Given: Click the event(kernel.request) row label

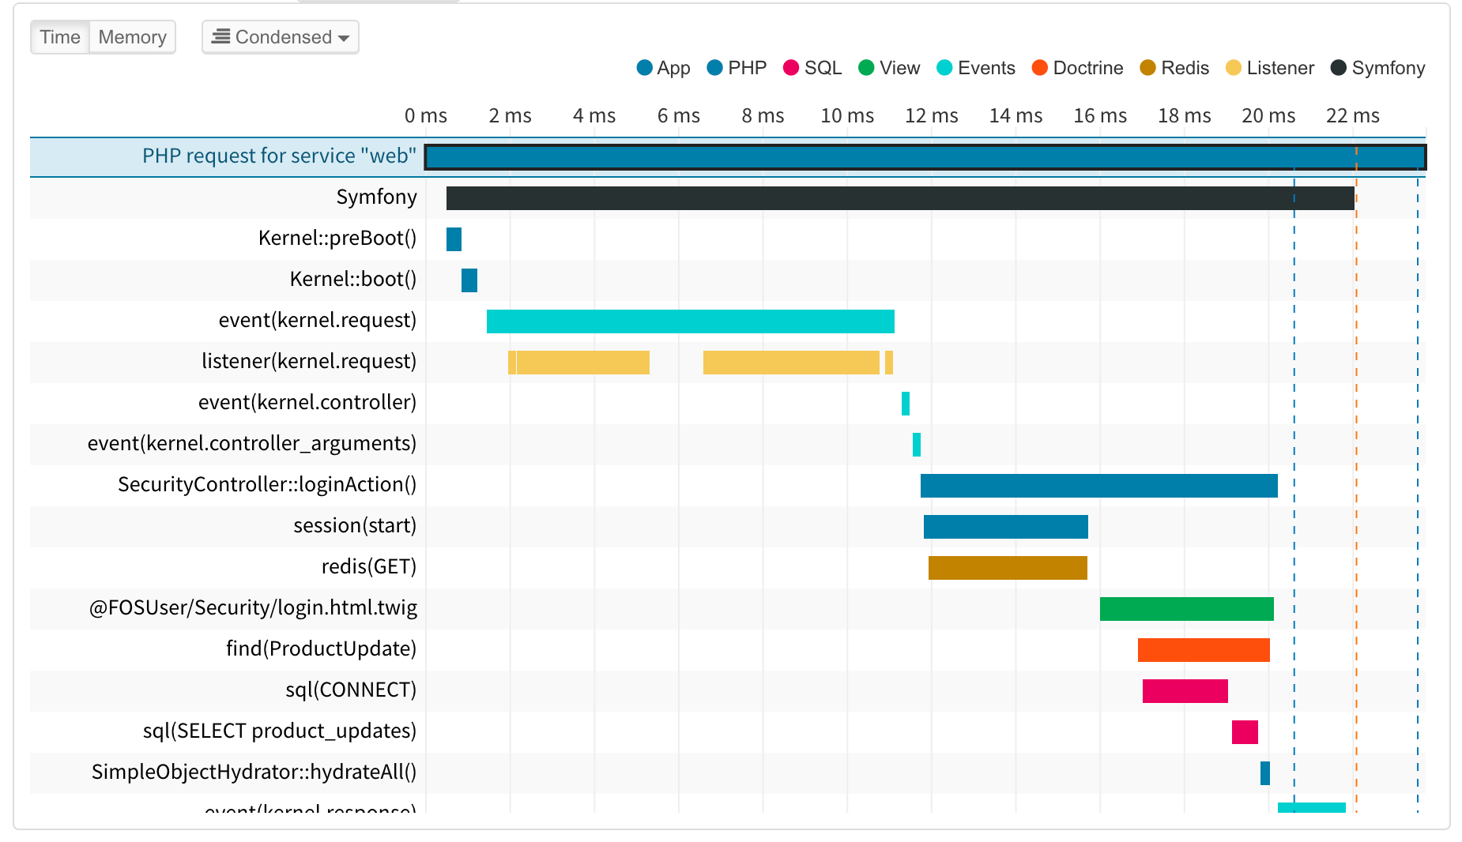Looking at the screenshot, I should [318, 320].
